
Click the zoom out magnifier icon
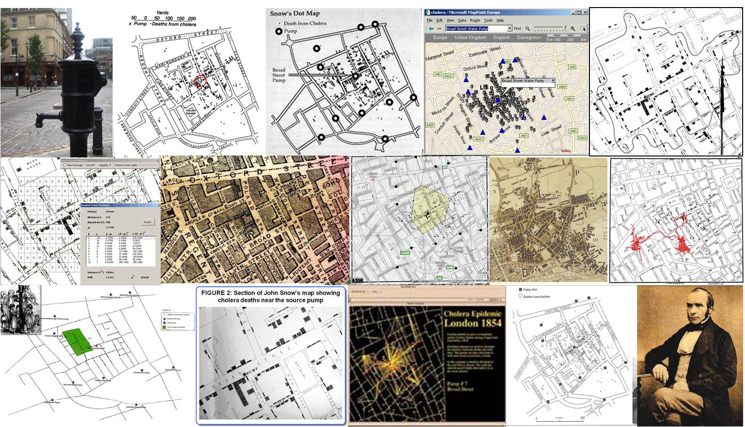coord(528,29)
